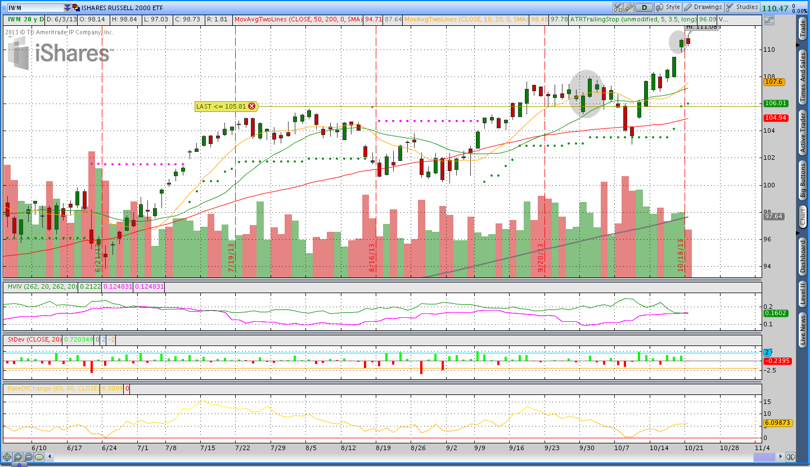This screenshot has width=810, height=467.
Task: Click the 6/21/13 expiration marker line
Action: tap(102, 152)
